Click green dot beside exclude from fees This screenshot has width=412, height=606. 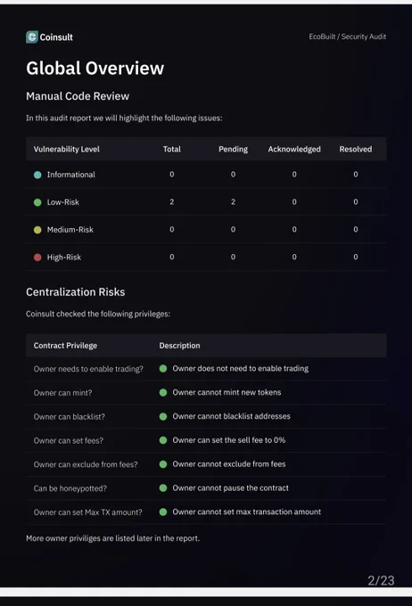point(163,464)
